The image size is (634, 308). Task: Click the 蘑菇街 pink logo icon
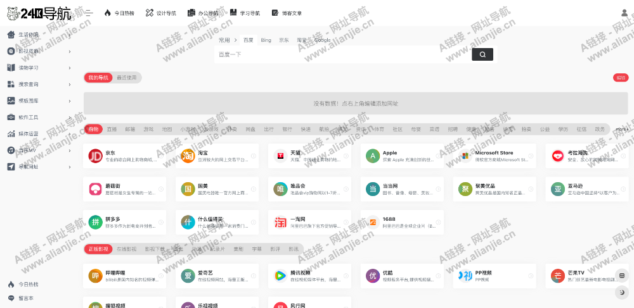tap(96, 189)
